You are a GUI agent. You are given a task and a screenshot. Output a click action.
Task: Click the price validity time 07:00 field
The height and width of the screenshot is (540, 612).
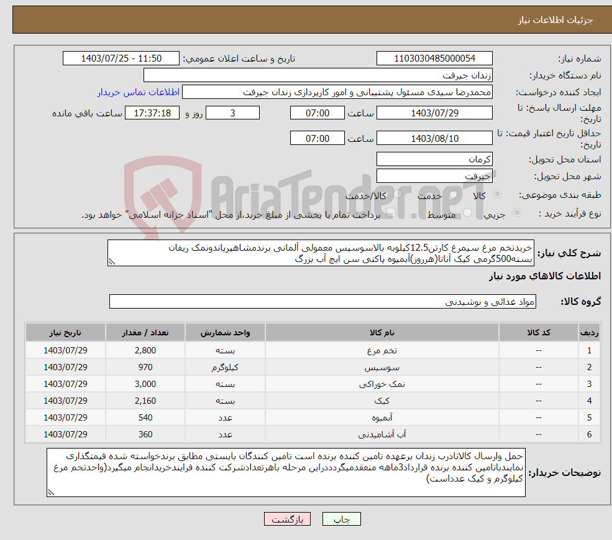pos(317,138)
